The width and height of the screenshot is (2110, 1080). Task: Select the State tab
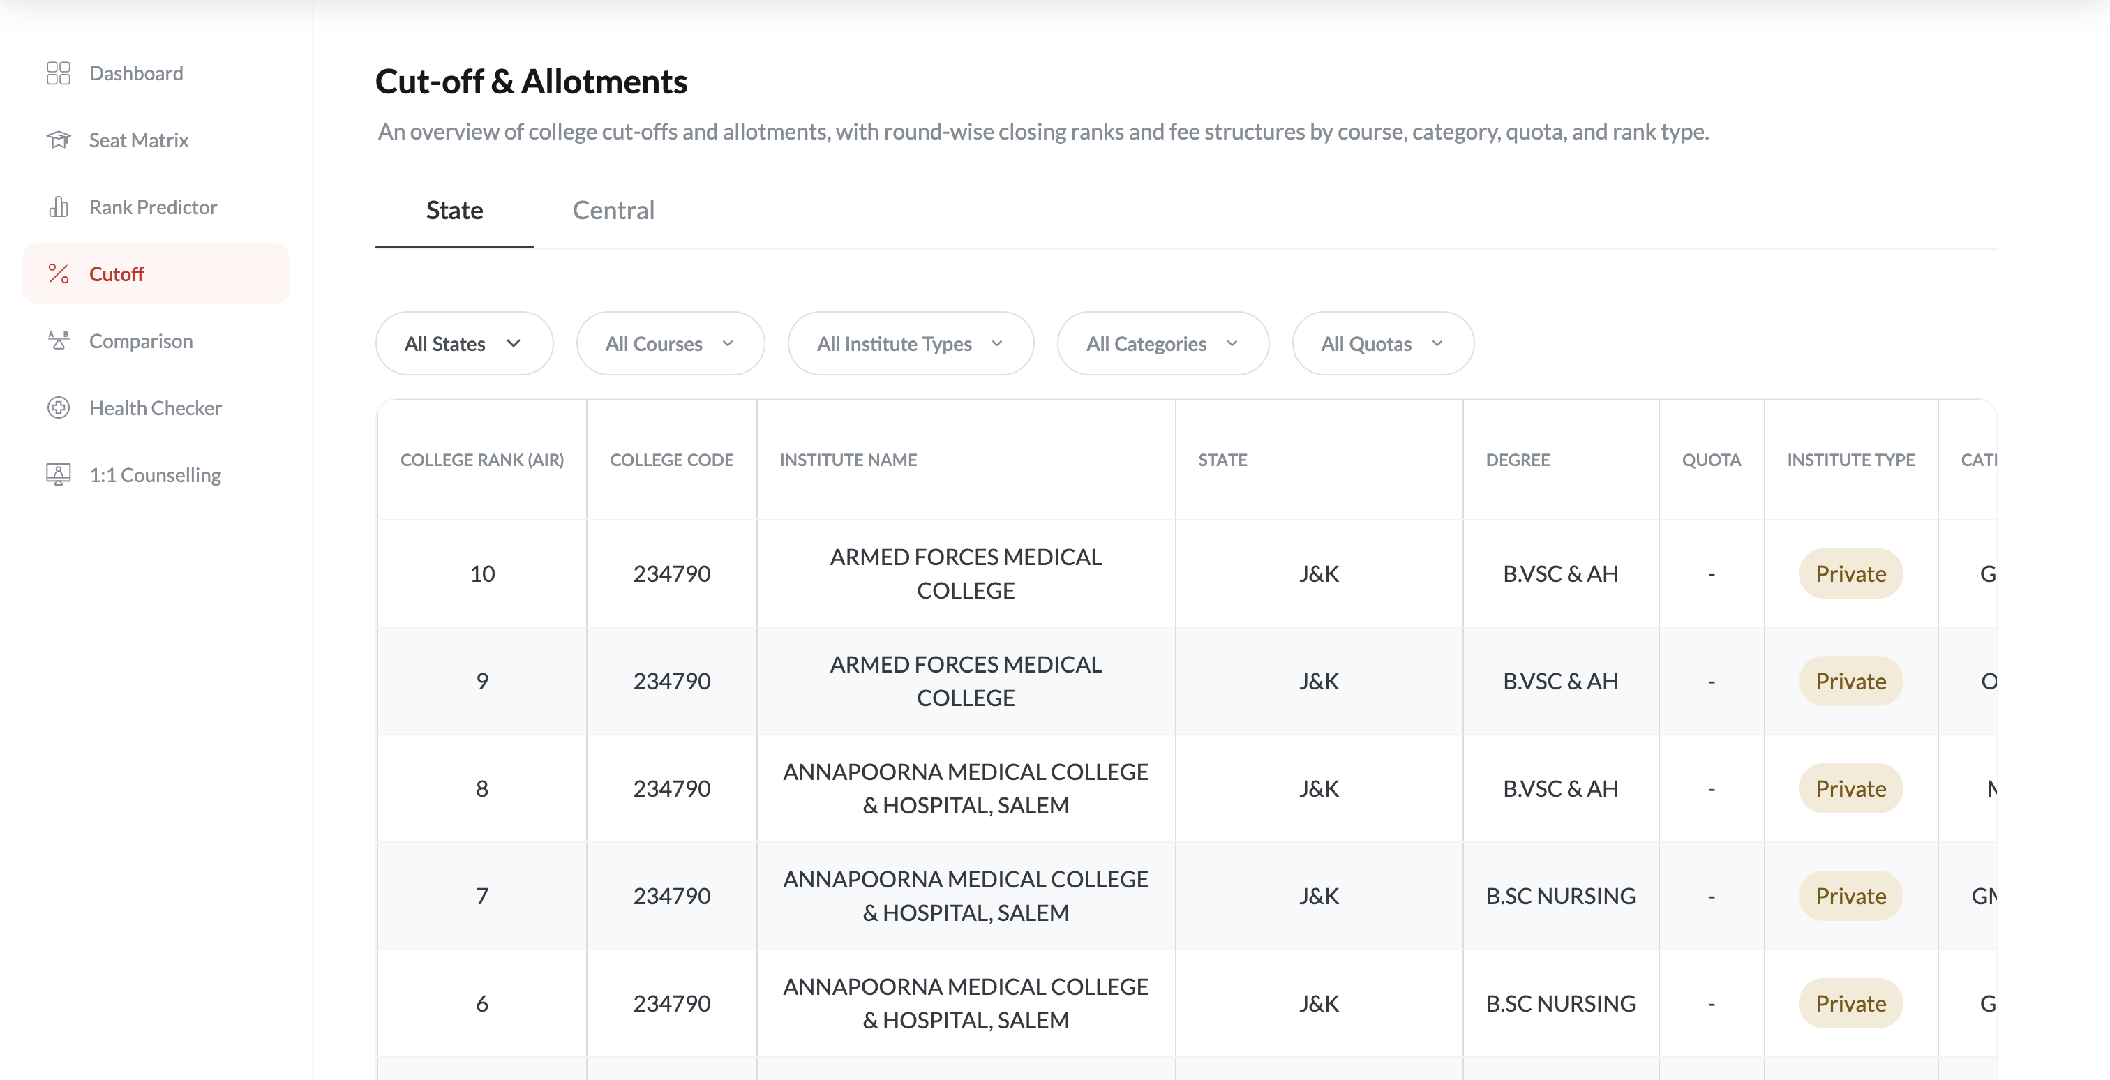coord(454,211)
